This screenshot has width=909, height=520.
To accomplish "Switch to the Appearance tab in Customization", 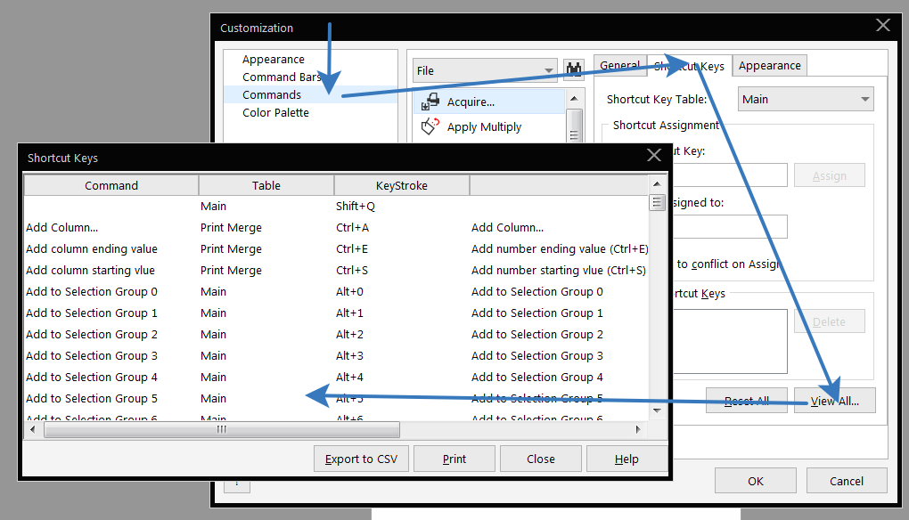I will tap(769, 65).
